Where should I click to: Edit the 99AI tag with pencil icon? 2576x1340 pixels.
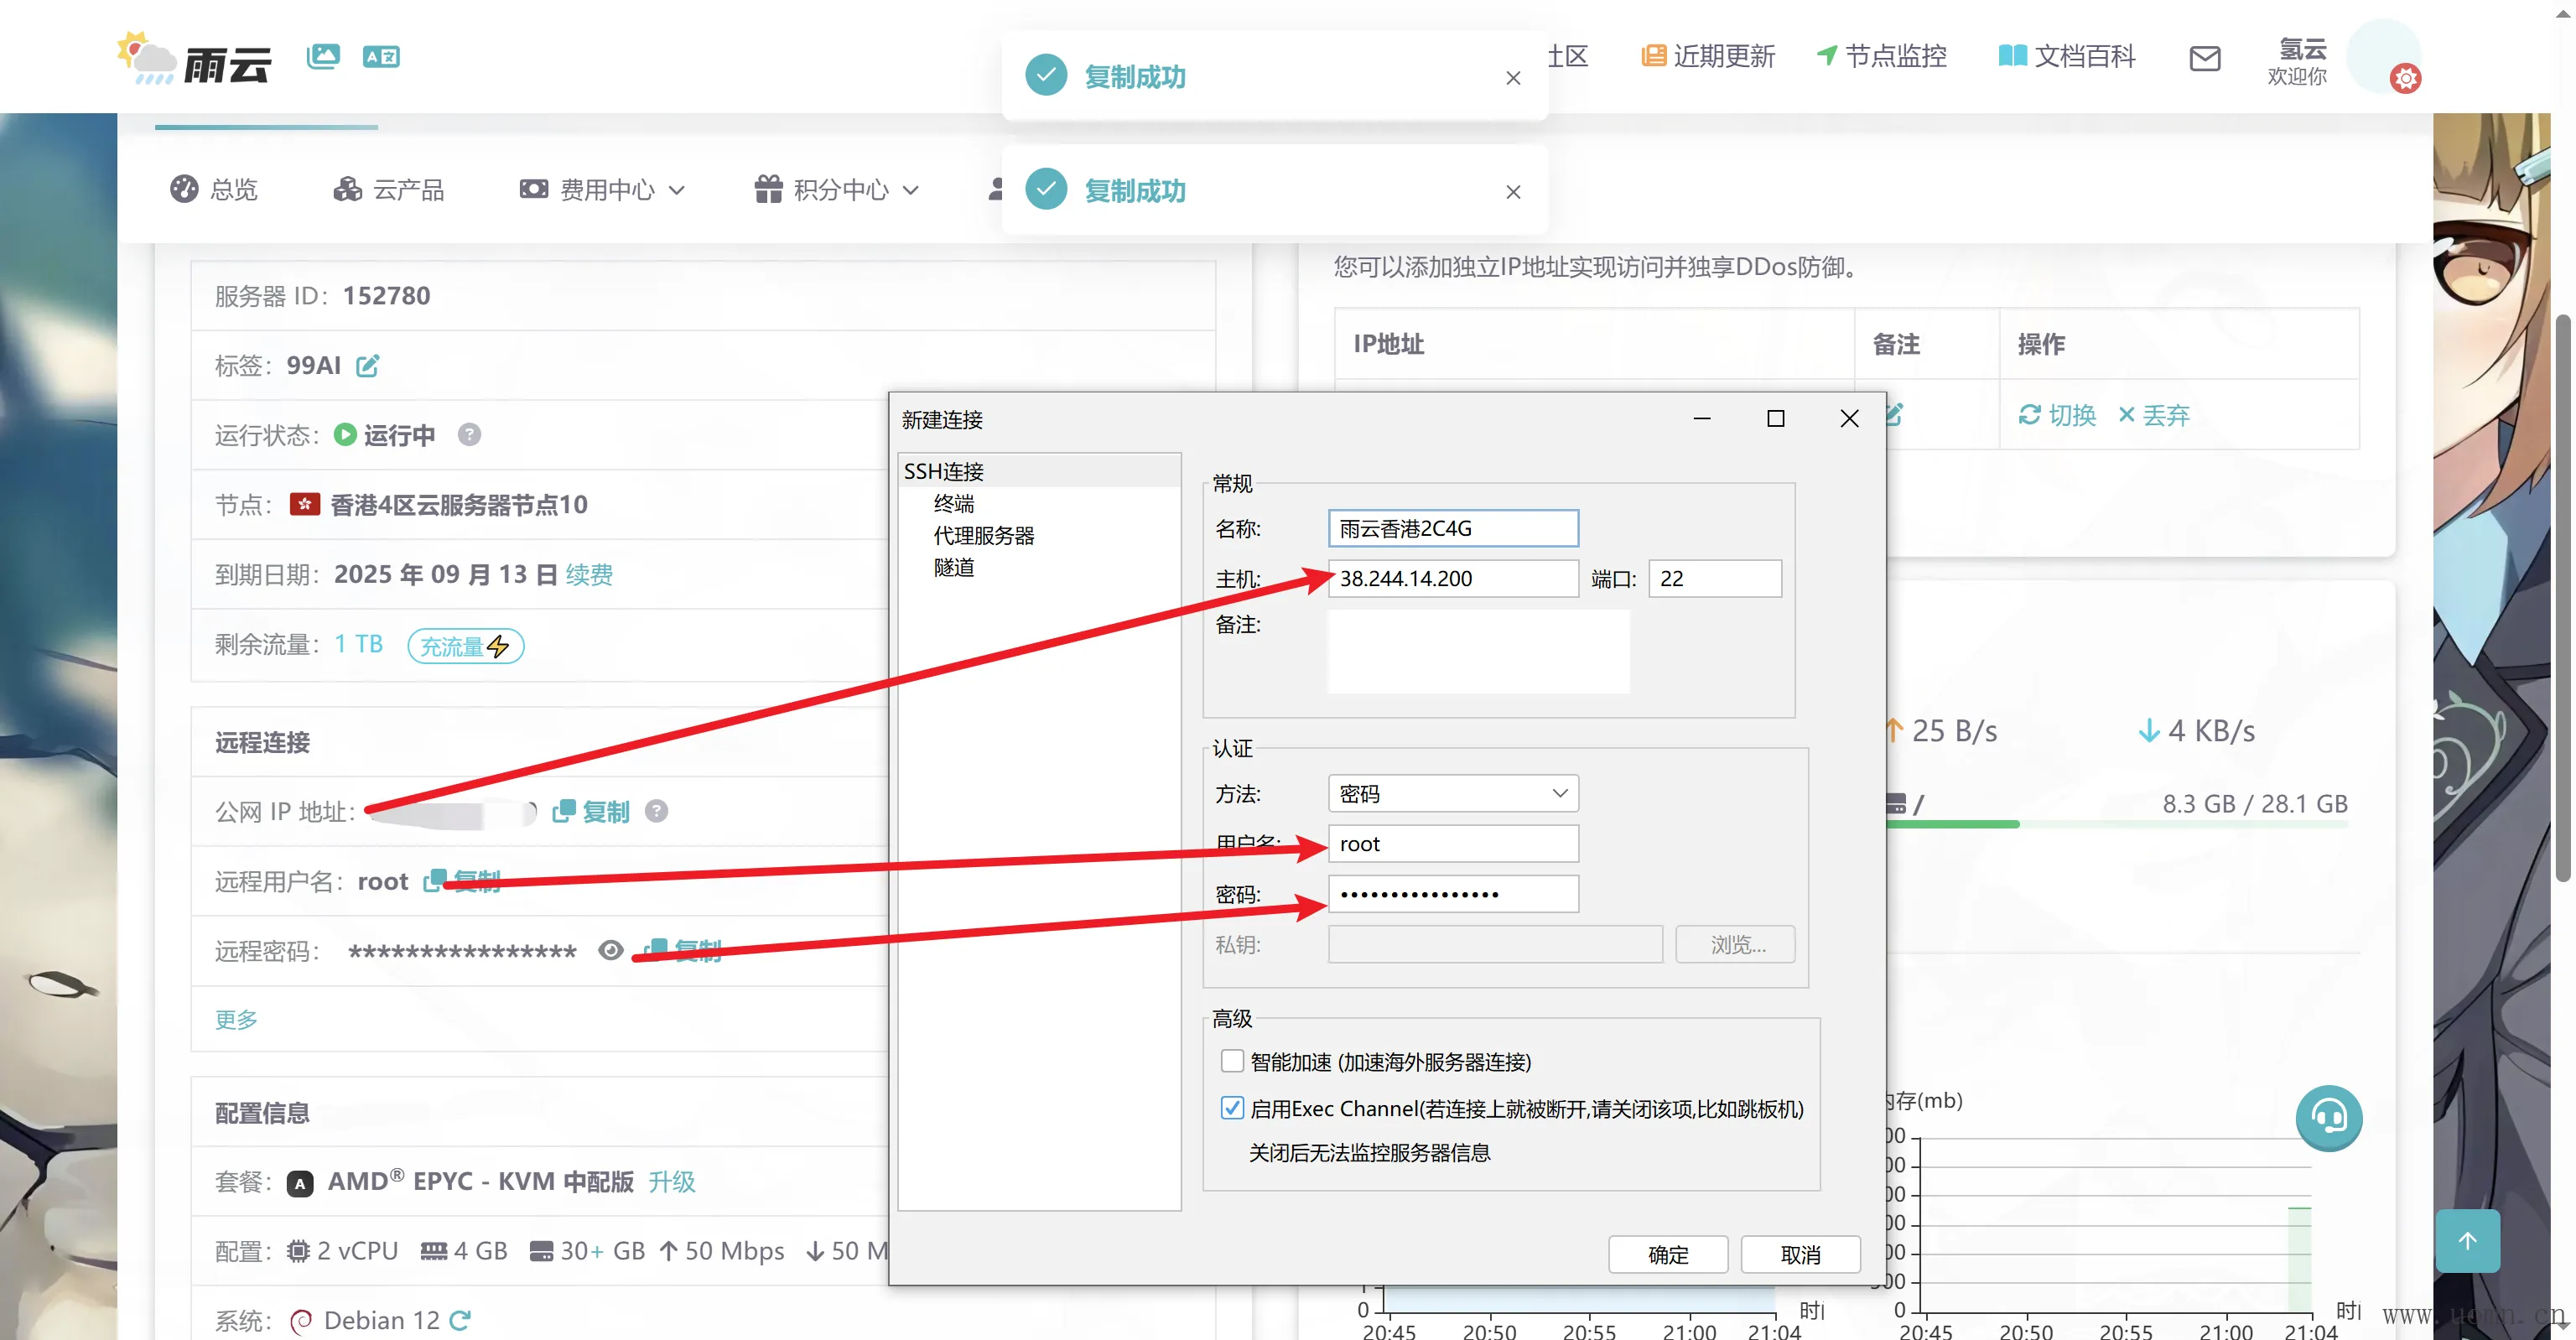pos(368,366)
